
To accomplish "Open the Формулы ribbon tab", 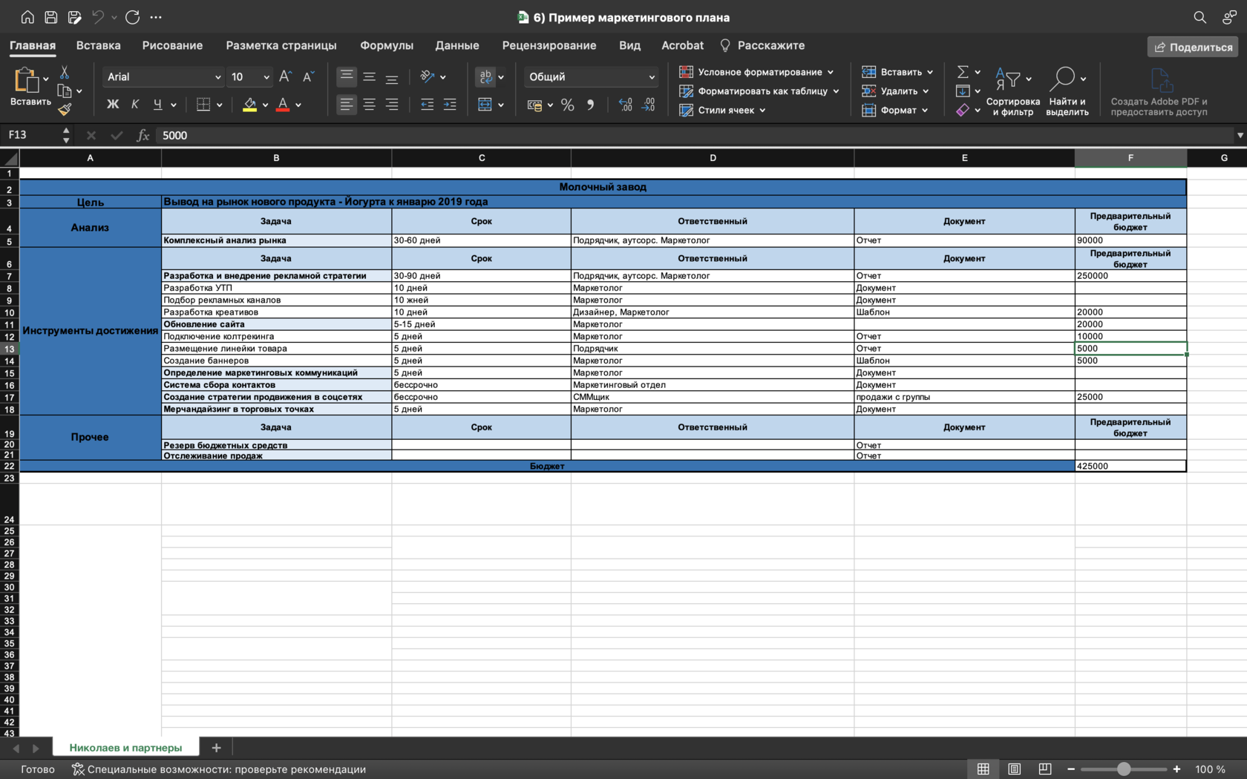I will tap(386, 45).
